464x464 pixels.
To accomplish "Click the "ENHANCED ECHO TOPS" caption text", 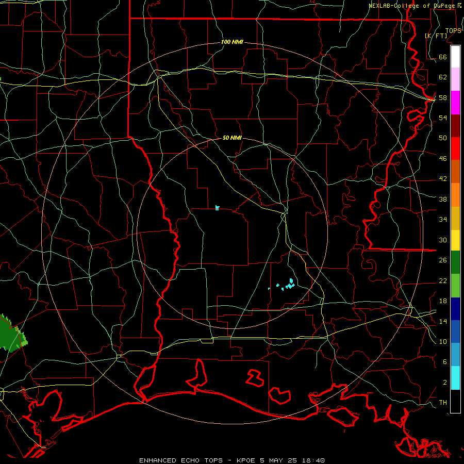I will 181,460.
